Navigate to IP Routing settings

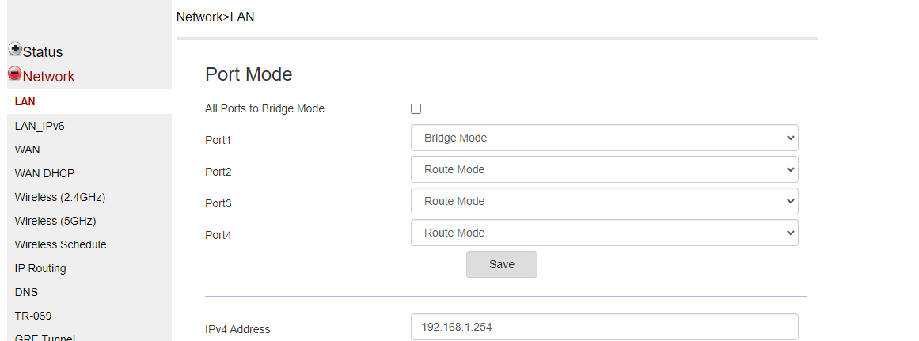pos(40,268)
